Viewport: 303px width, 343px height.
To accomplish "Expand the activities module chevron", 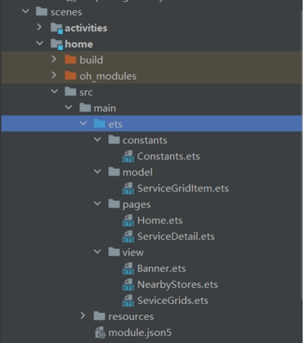I will (39, 27).
